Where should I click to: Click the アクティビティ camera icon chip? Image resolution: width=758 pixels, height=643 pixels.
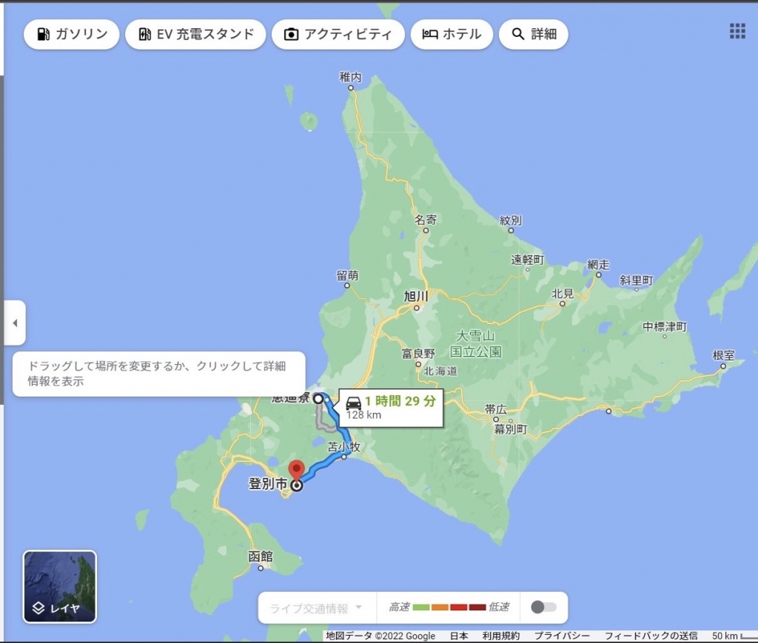pos(338,34)
